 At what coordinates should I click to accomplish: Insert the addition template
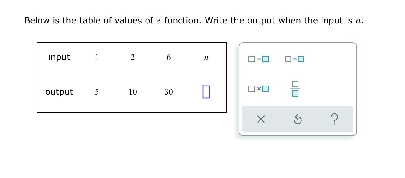coord(259,59)
